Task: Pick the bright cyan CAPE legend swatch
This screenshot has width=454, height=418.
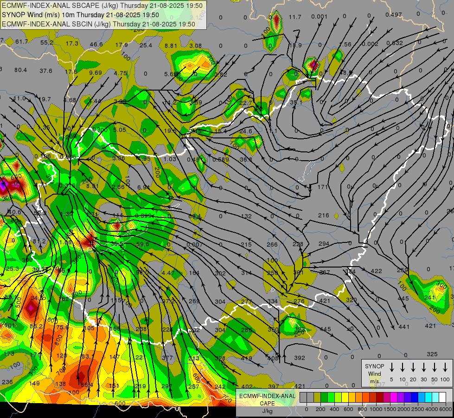Action: [428, 398]
